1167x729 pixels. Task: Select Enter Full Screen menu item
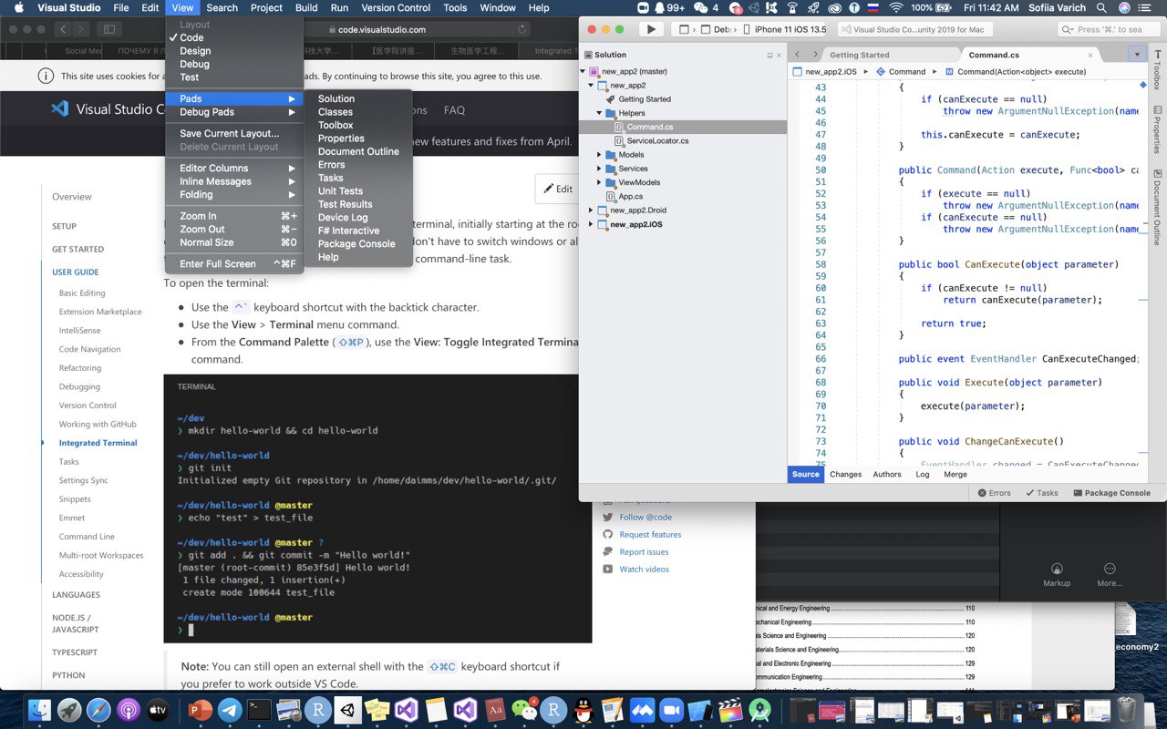pyautogui.click(x=234, y=264)
